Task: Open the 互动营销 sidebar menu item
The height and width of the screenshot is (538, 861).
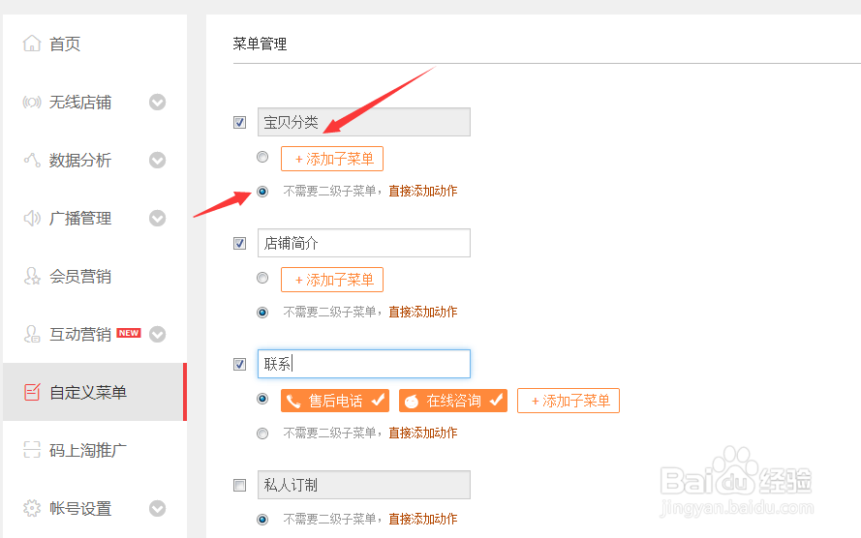Action: [x=80, y=334]
